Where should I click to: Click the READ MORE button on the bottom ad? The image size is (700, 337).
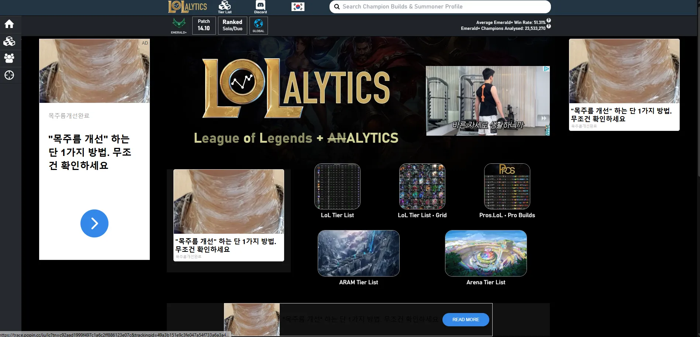466,320
